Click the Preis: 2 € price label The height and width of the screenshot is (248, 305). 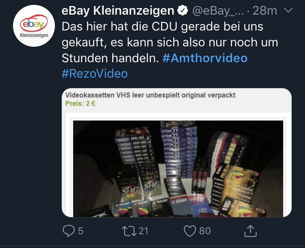point(80,104)
